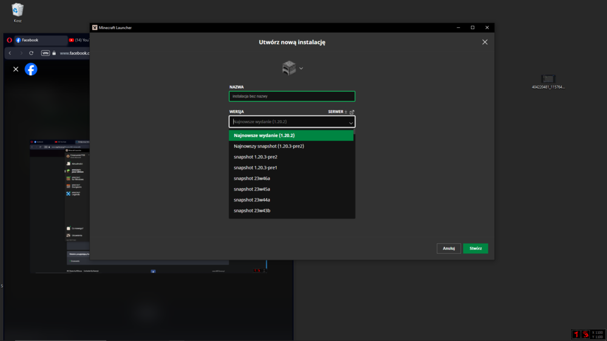Pick snapshot 23w44a version
Screen dimensions: 607x341
pos(291,200)
